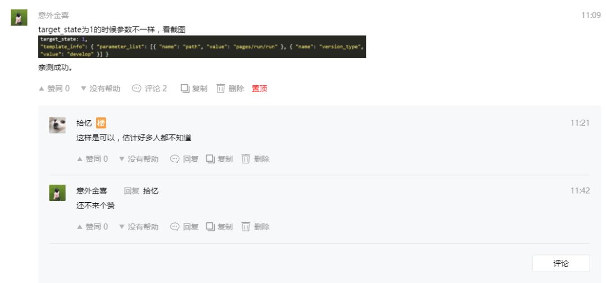Open the 评论 2 comments icon
Screen dimensions: 607x283
tap(149, 89)
